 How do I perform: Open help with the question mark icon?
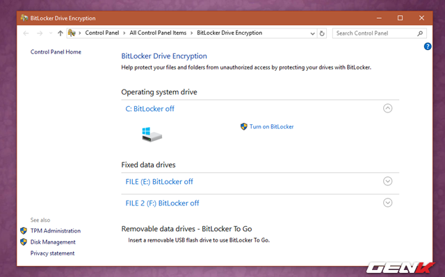click(428, 47)
